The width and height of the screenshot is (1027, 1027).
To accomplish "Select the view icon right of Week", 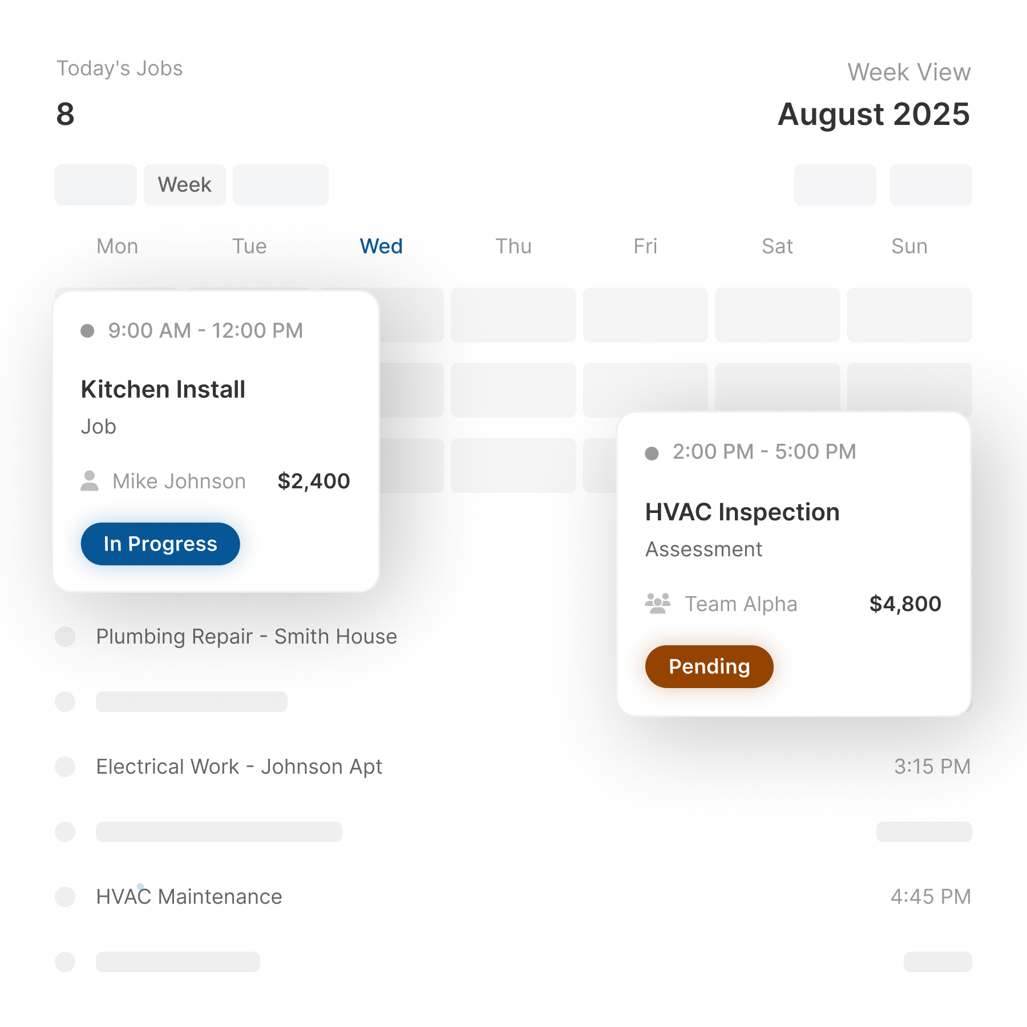I will (280, 184).
